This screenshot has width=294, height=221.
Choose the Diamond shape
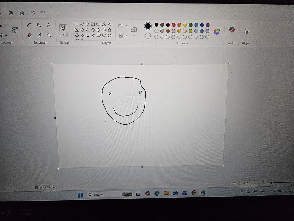82,30
